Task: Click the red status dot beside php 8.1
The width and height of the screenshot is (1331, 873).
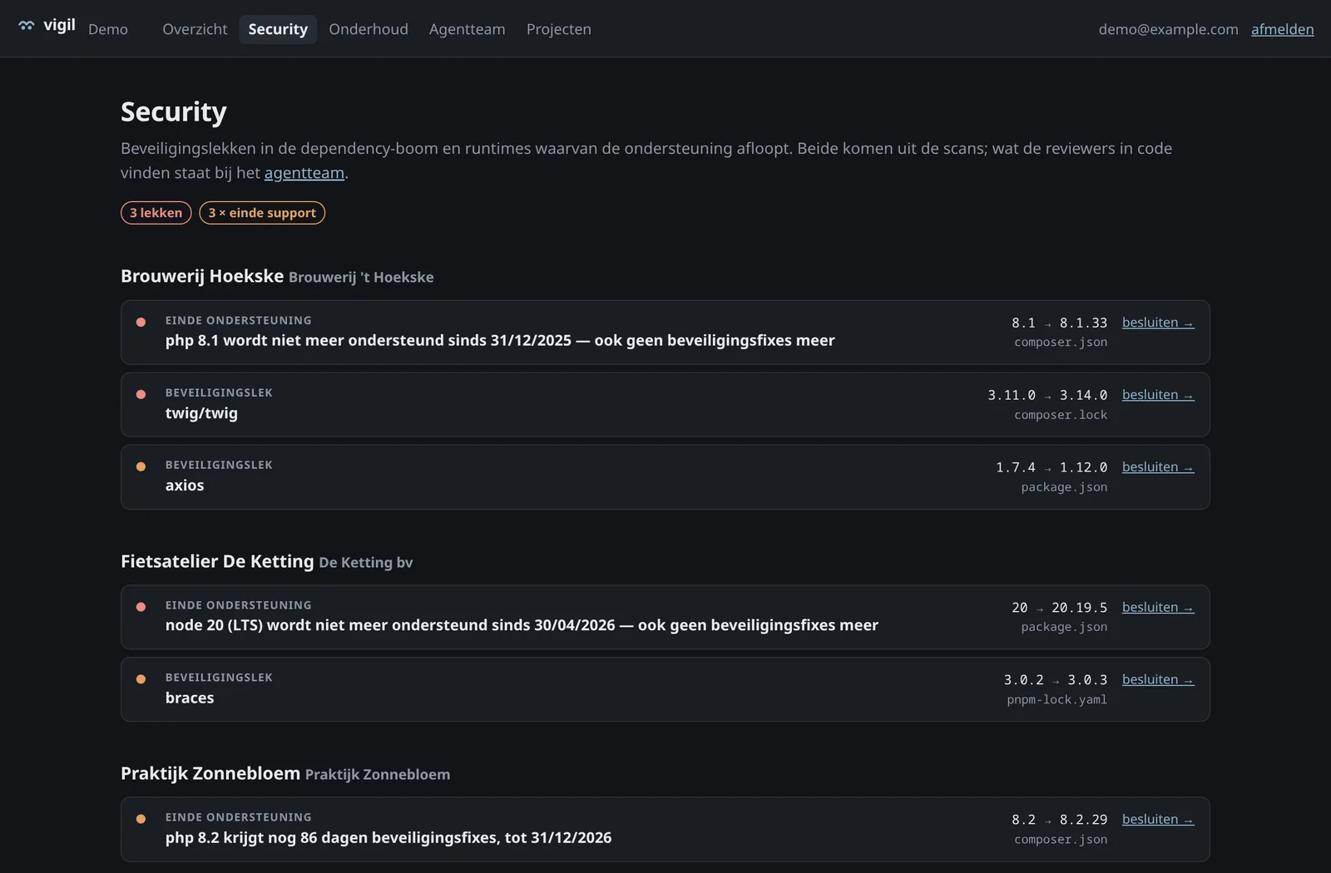Action: pyautogui.click(x=141, y=322)
